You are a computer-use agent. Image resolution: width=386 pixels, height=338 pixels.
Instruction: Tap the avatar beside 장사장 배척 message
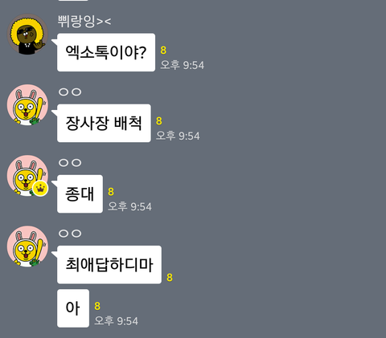(27, 105)
